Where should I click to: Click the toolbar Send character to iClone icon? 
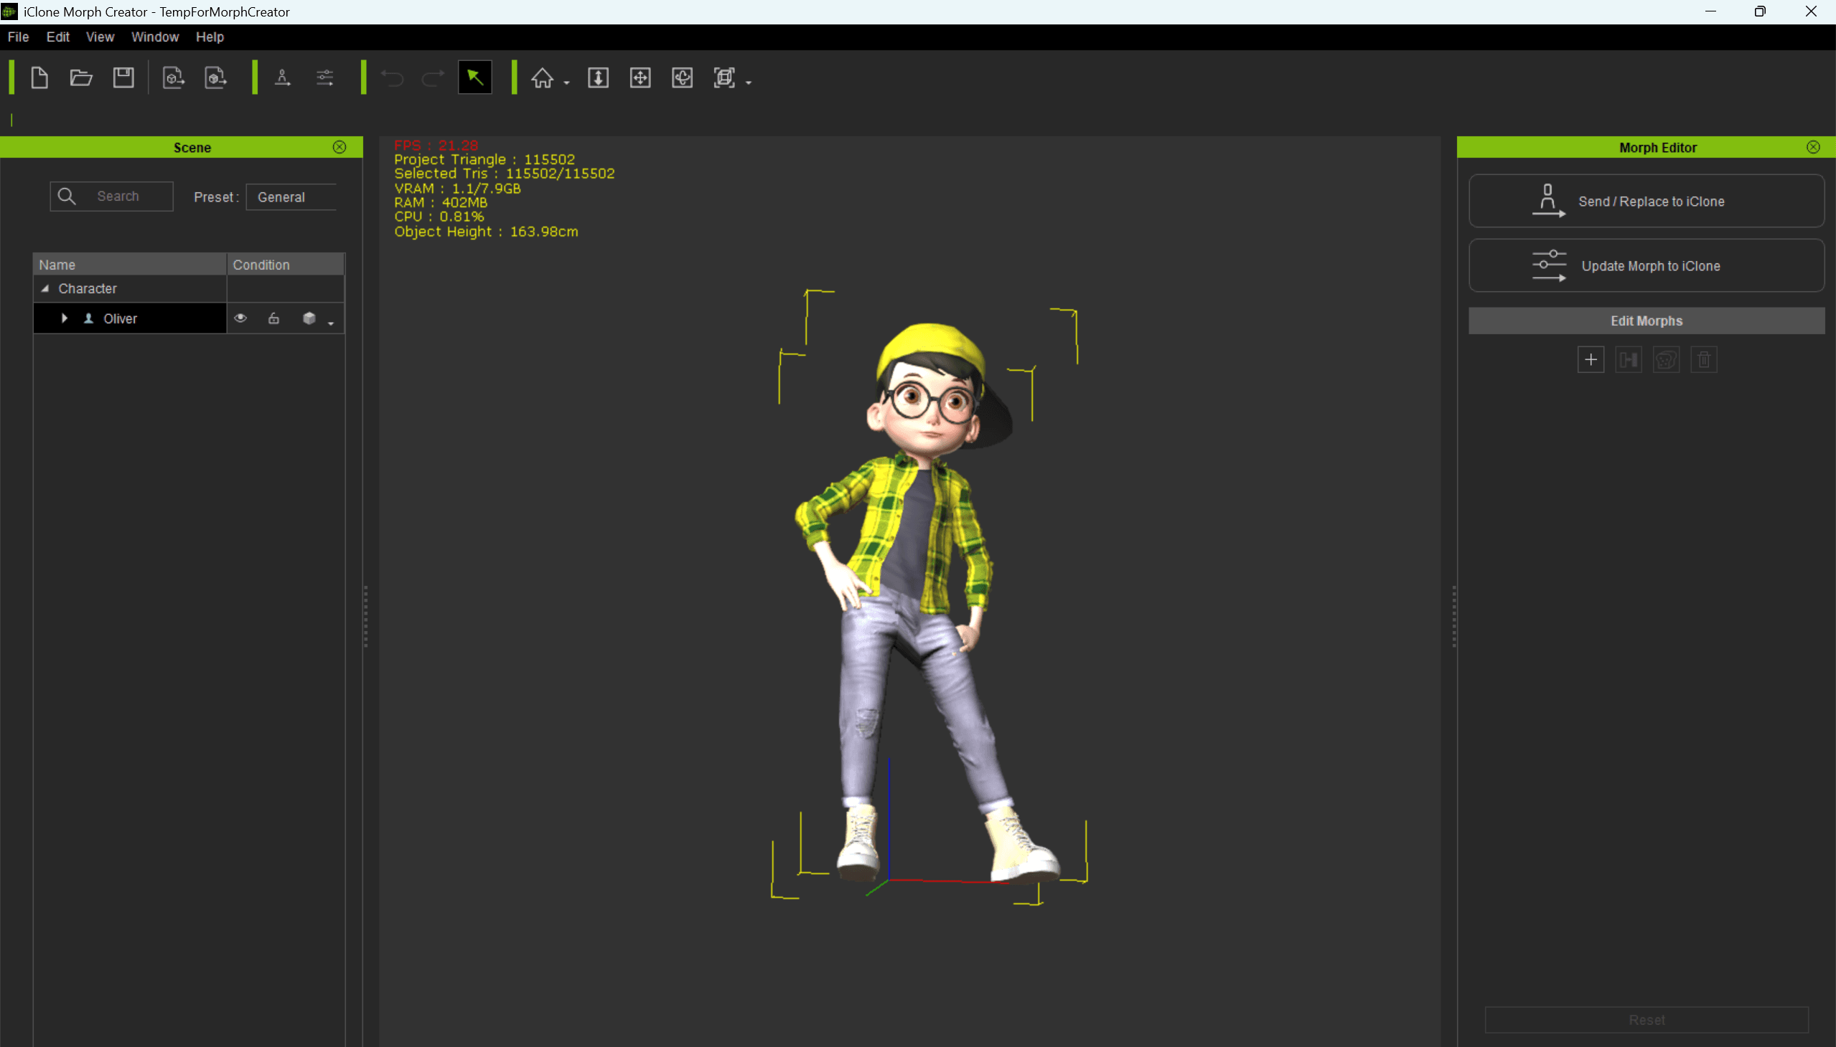point(283,77)
